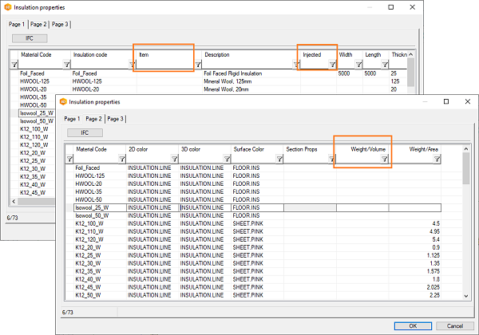Viewport: 479px width, 335px height.
Task: Click the IFC button in the front dialog
Action: coord(83,133)
